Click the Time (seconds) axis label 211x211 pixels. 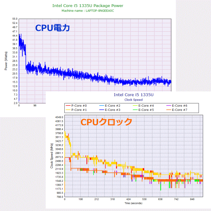[134, 203]
